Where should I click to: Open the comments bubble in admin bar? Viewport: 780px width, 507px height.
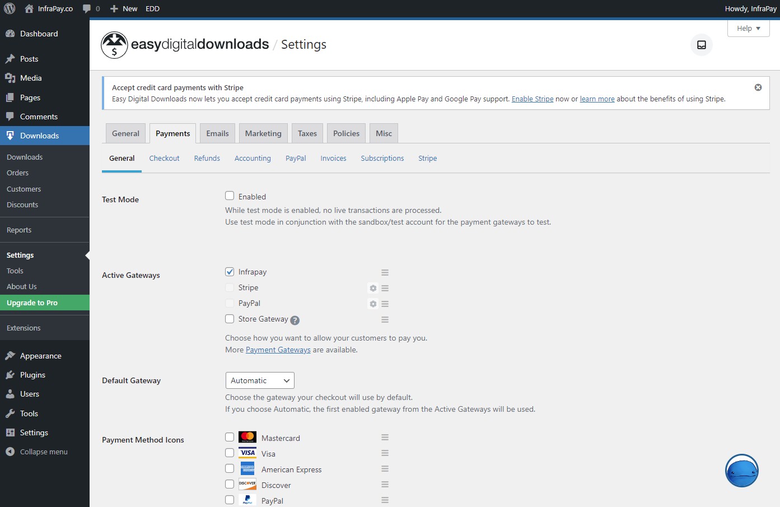[x=87, y=8]
